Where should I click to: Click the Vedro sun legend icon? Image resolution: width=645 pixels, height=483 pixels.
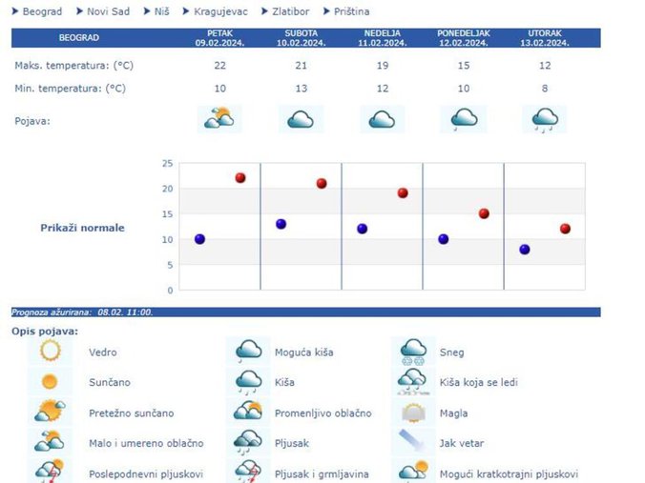50,352
